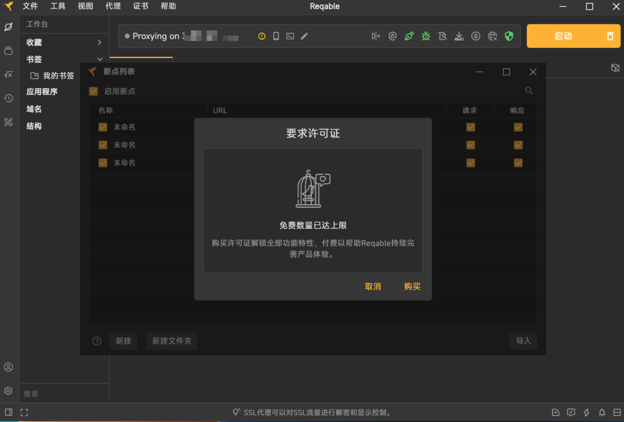
Task: Click the history clock sidebar icon
Action: pos(8,98)
